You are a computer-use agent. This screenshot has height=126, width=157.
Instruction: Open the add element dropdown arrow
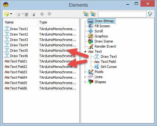tap(11, 14)
